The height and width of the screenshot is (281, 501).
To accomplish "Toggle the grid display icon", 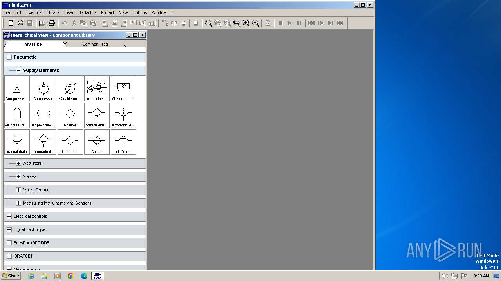I will click(x=196, y=23).
